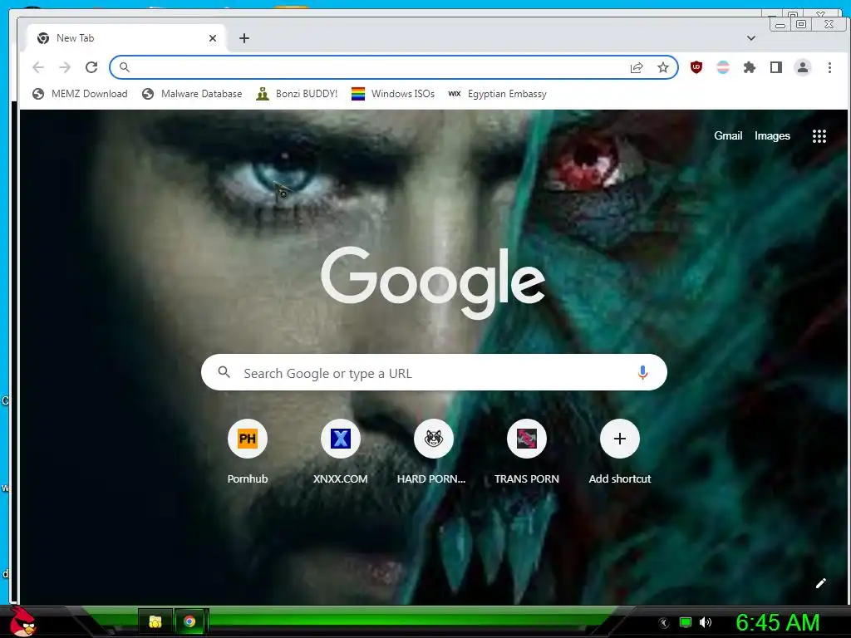Open the uBlock Origin shield extension
Viewport: 851px width, 638px height.
tap(696, 67)
